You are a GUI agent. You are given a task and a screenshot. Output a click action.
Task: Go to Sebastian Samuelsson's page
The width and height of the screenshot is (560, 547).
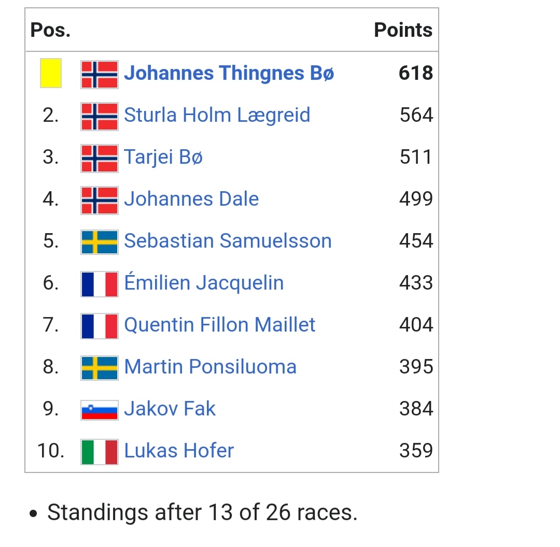click(x=228, y=241)
